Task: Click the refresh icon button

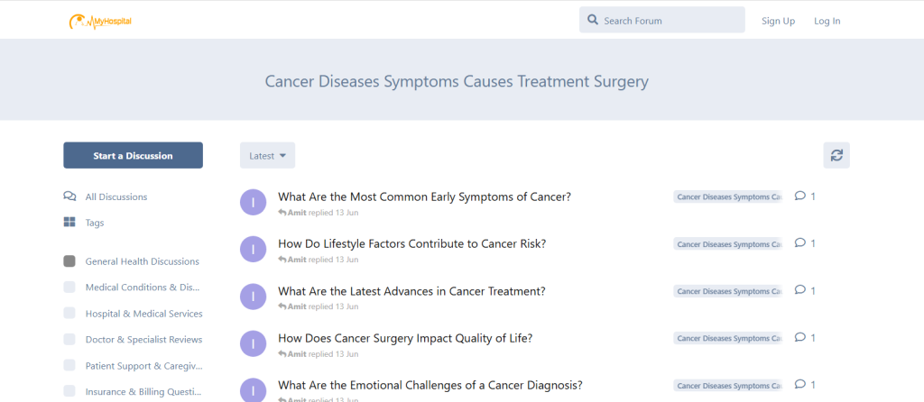Action: (x=836, y=155)
